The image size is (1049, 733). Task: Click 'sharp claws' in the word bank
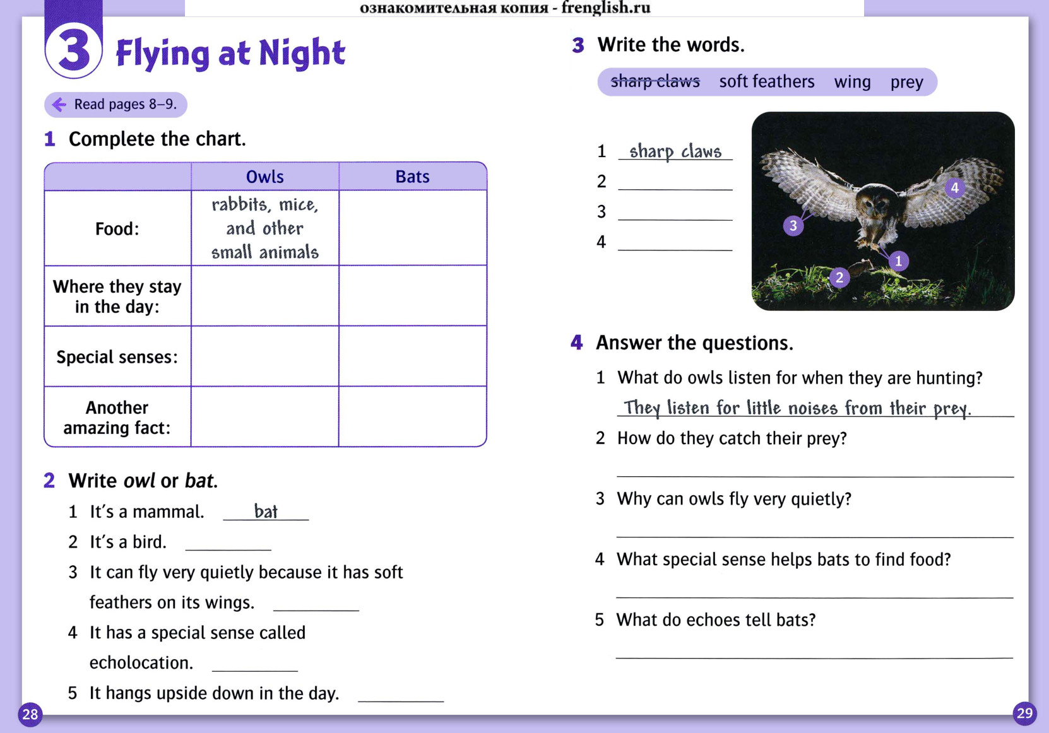(655, 81)
